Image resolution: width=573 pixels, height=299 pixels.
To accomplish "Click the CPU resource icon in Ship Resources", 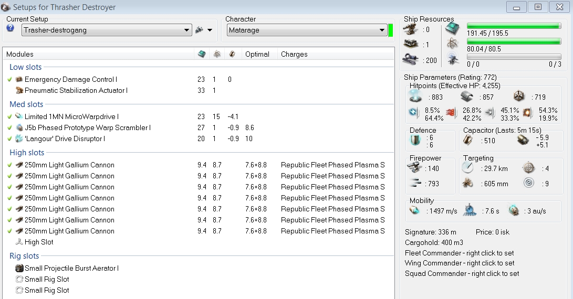I will click(x=452, y=28).
